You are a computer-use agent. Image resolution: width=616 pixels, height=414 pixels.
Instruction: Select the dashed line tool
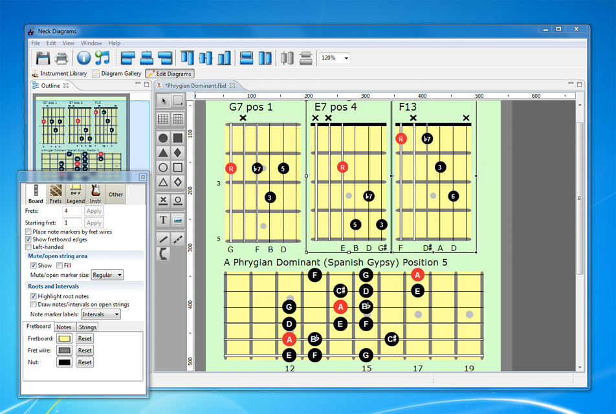coord(178,239)
